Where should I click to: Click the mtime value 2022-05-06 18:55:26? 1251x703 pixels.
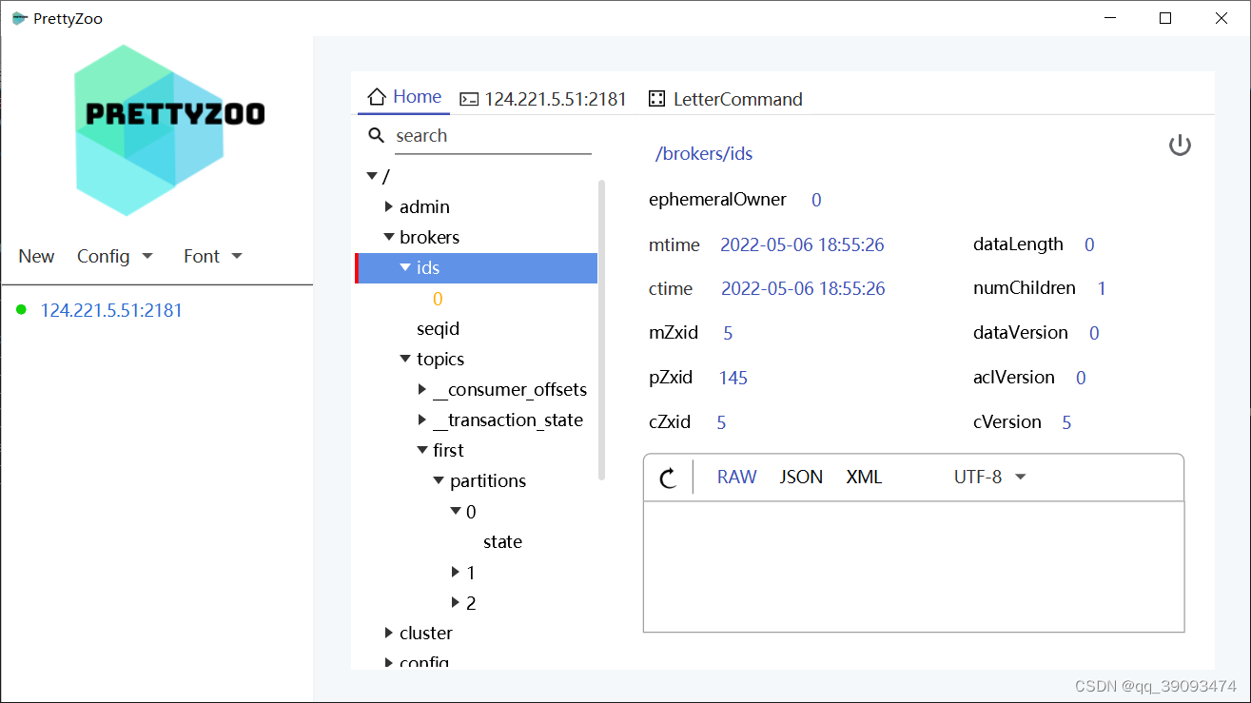tap(802, 244)
